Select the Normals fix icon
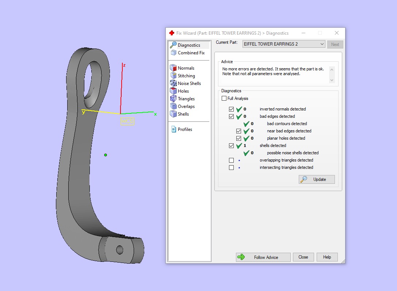The height and width of the screenshot is (291, 397). pyautogui.click(x=173, y=68)
